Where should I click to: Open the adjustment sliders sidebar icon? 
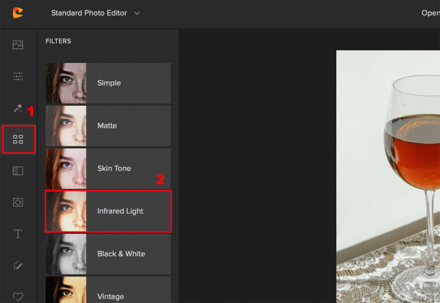pos(18,76)
